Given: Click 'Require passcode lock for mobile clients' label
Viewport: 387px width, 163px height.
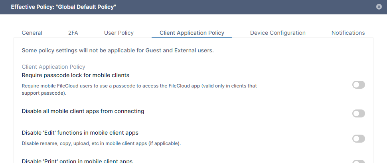Looking at the screenshot, I should (75, 75).
